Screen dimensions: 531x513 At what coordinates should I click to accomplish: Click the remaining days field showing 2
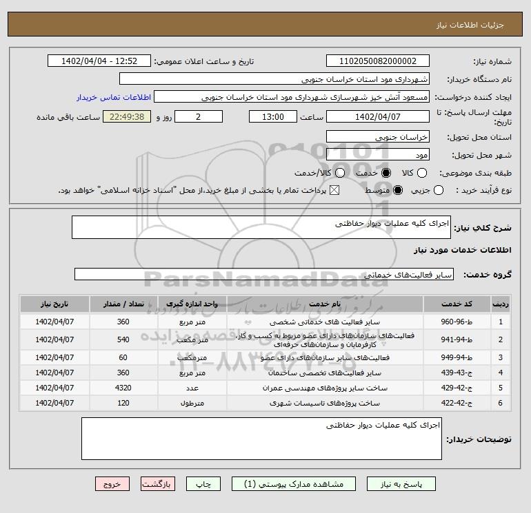[199, 116]
